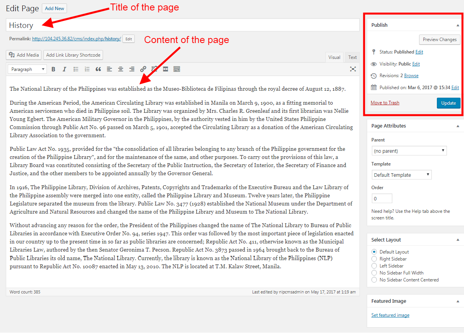
Task: Apply bold formatting in the editor toolbar
Action: pos(53,69)
